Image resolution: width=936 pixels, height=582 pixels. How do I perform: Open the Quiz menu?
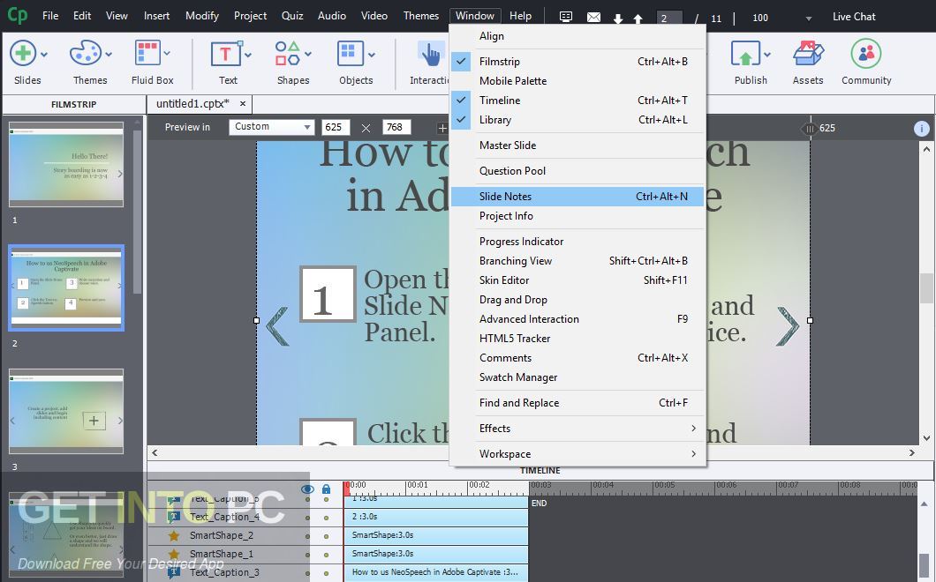point(292,16)
